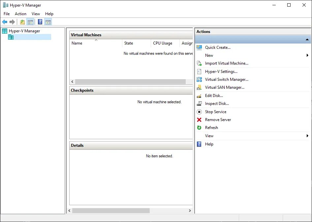Open Hyper-V Settings... action
Viewport: 312px width, 222px height.
click(221, 72)
